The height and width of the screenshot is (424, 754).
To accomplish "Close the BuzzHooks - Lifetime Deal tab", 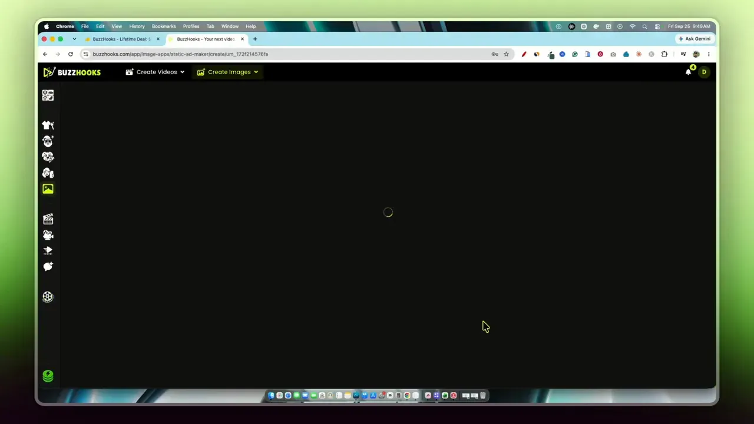I will click(158, 39).
